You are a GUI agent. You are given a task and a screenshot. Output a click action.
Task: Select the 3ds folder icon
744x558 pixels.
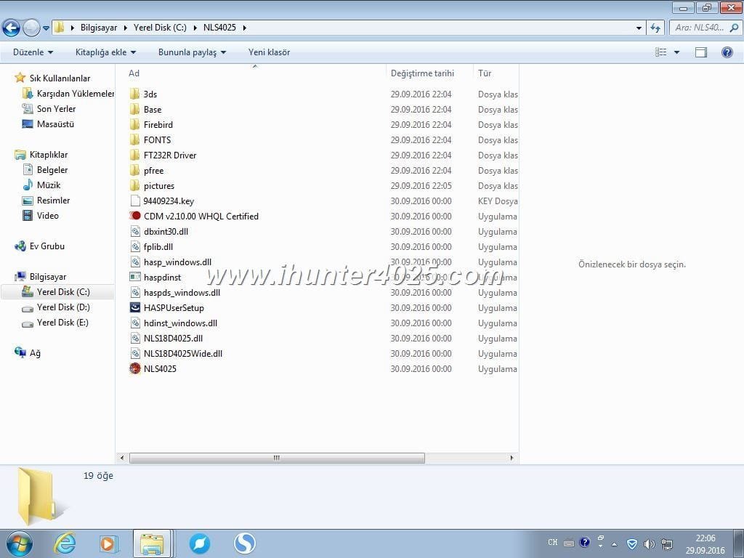click(x=134, y=94)
